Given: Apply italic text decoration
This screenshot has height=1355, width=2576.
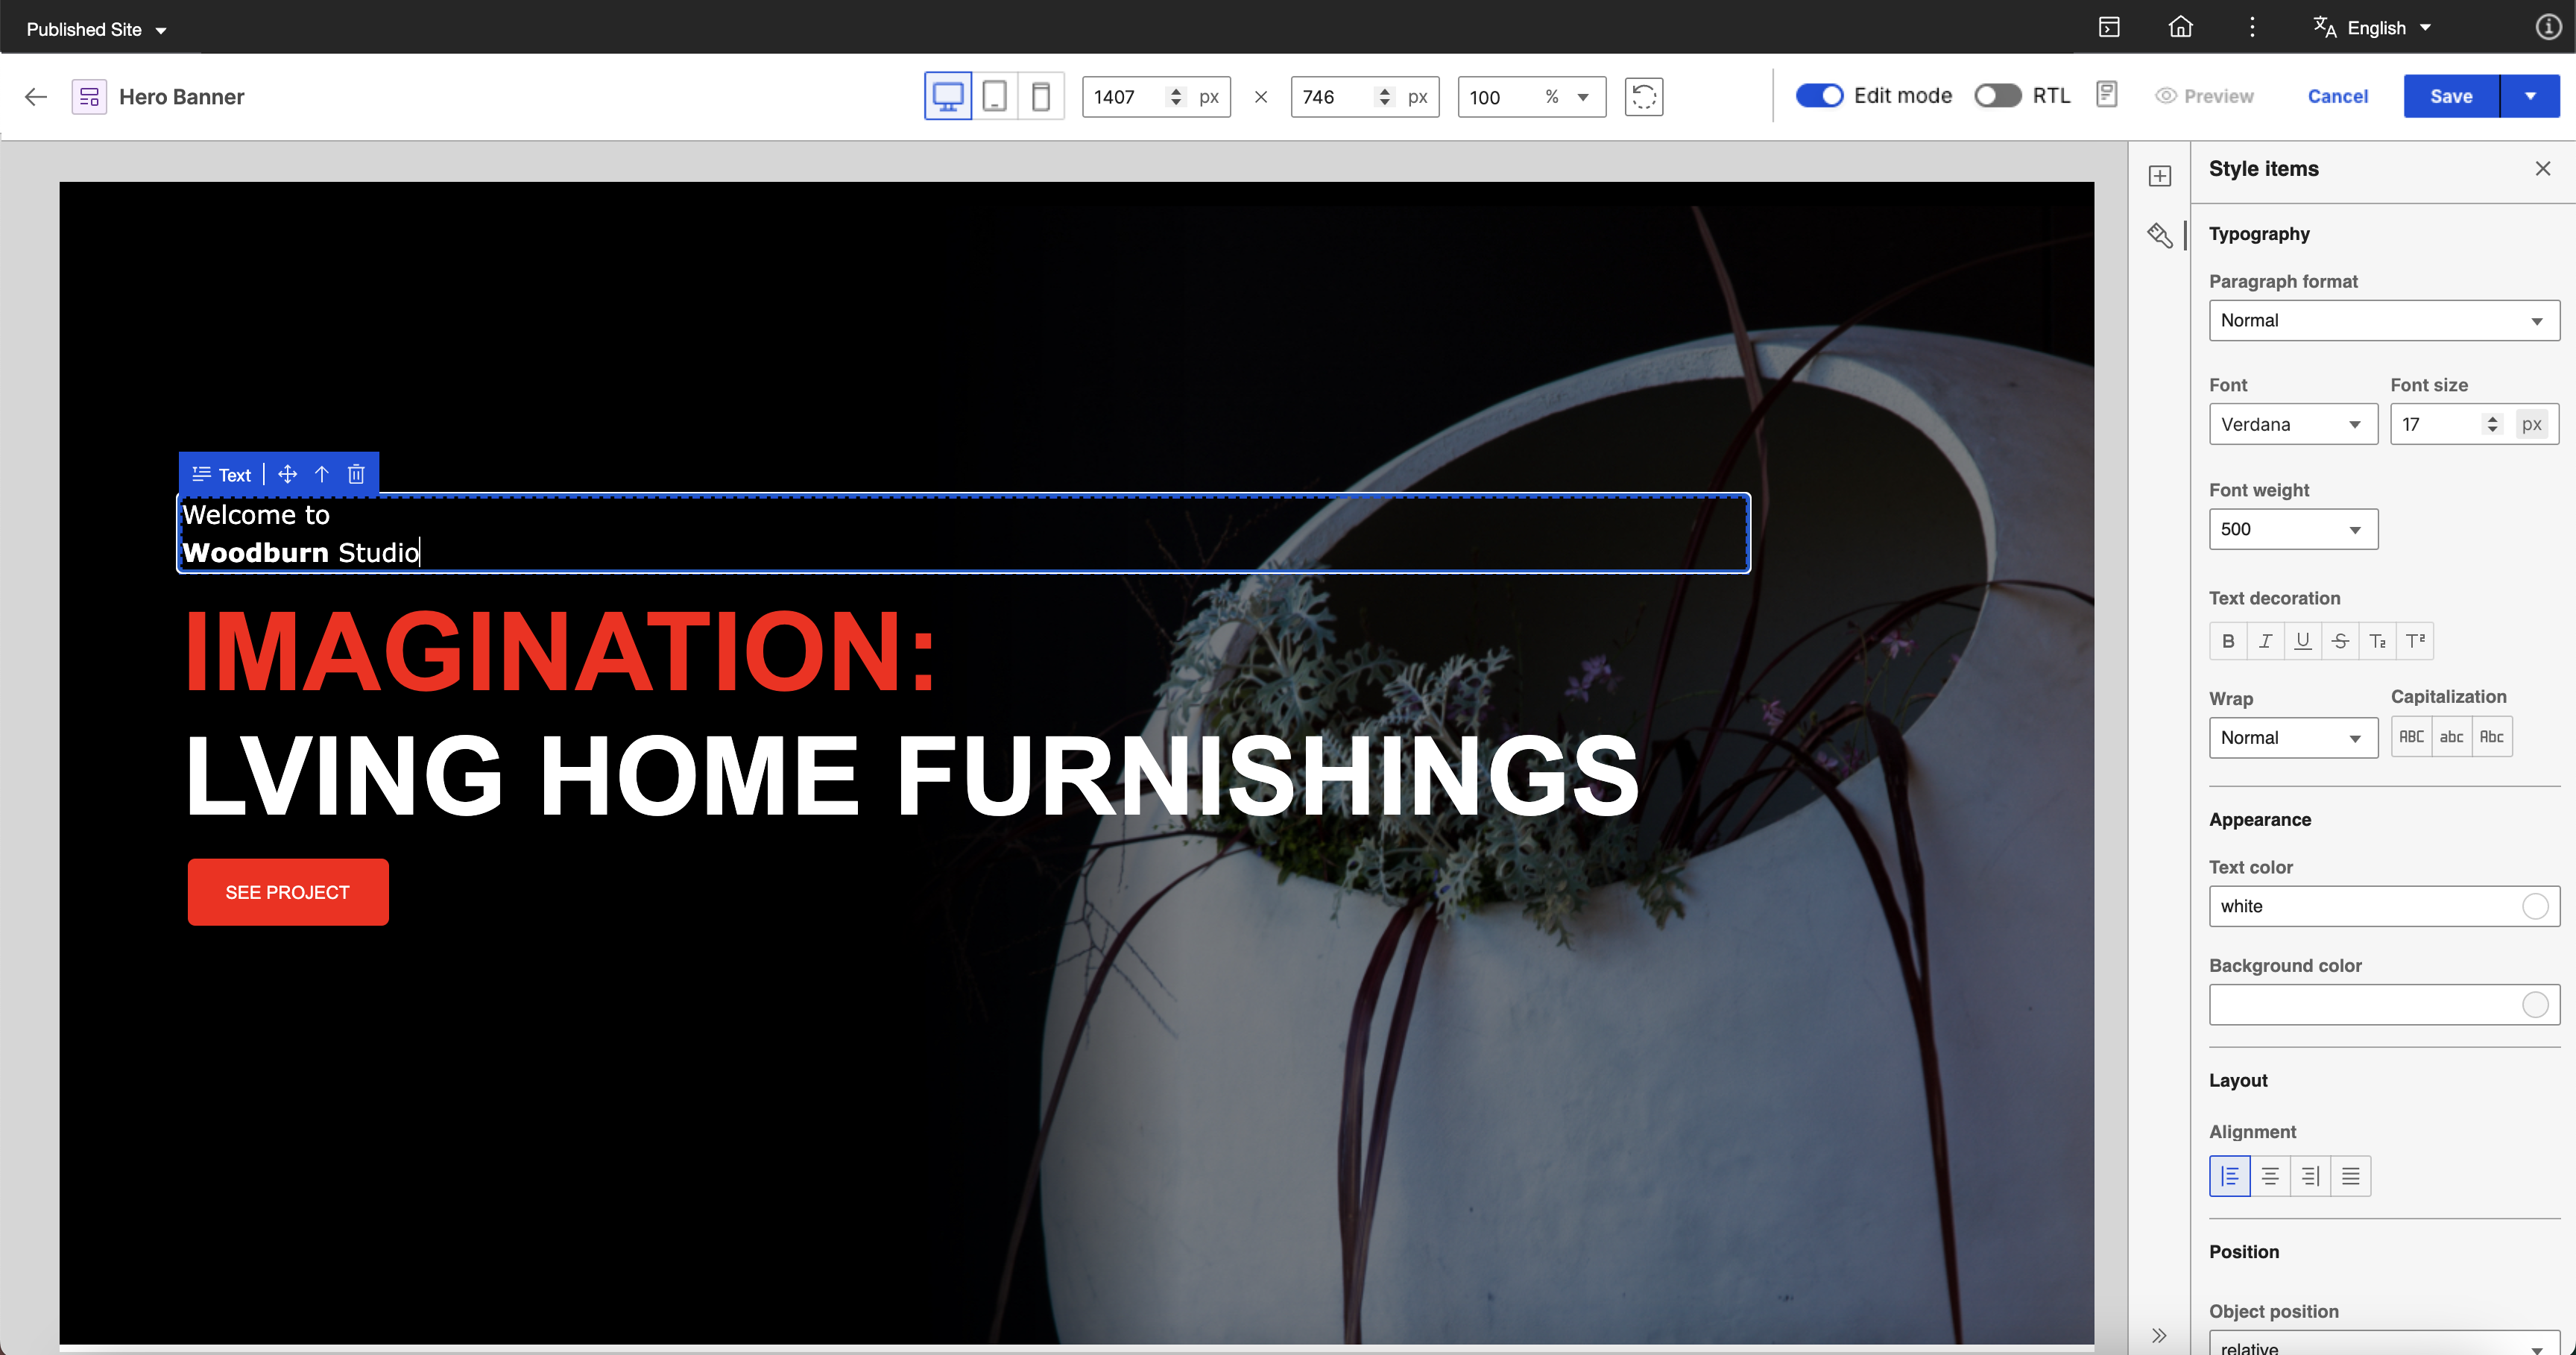Looking at the screenshot, I should (2265, 641).
